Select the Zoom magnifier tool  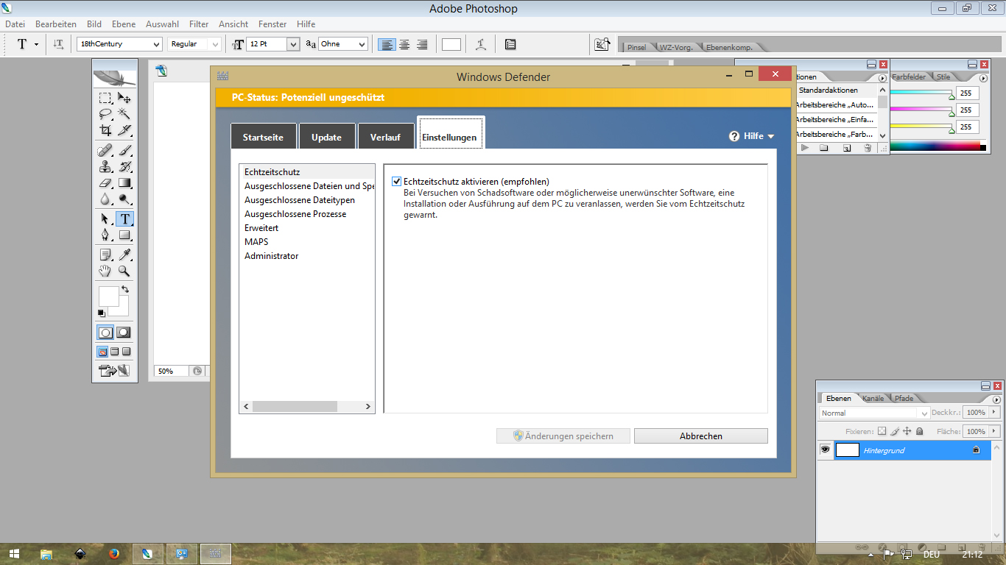click(x=124, y=271)
